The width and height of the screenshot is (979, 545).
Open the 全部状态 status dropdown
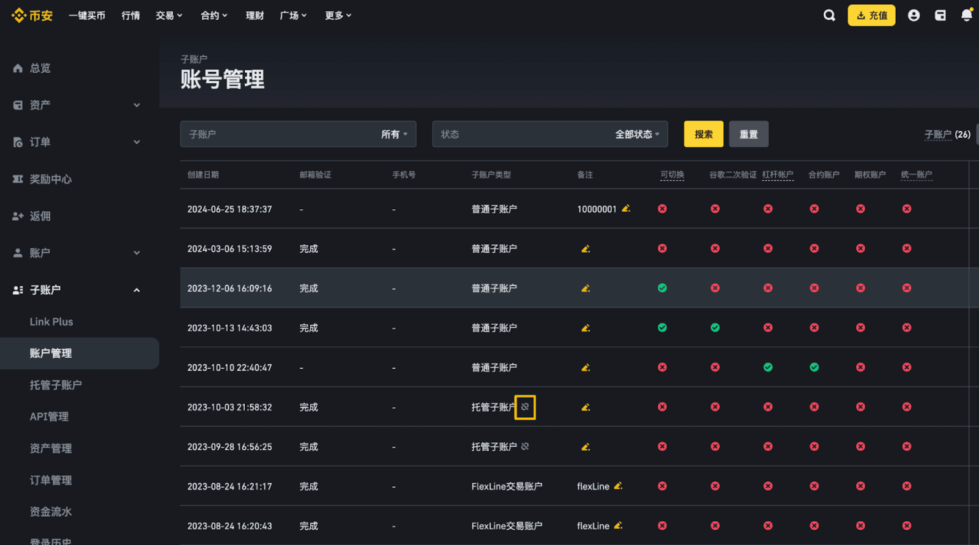637,134
